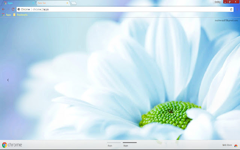Restore down the Chrome window
Viewport: 240px width, 150px height.
point(230,2)
